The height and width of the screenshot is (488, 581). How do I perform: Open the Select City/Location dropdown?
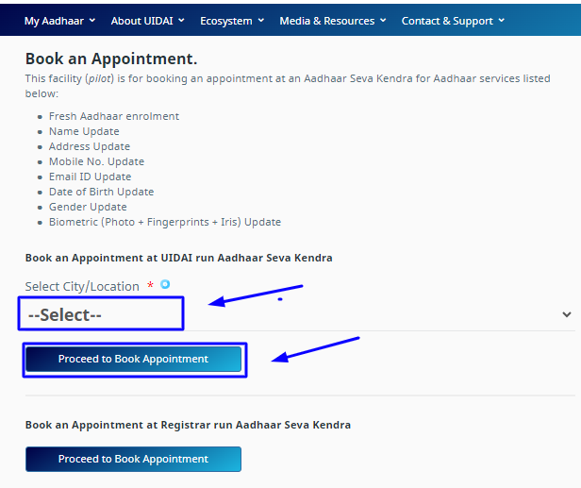(x=300, y=315)
